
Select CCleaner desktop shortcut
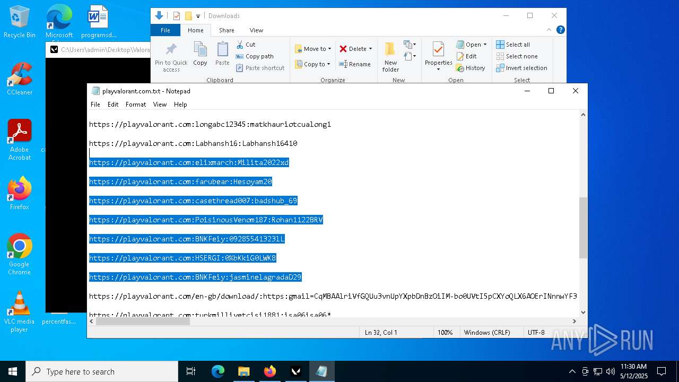20,79
